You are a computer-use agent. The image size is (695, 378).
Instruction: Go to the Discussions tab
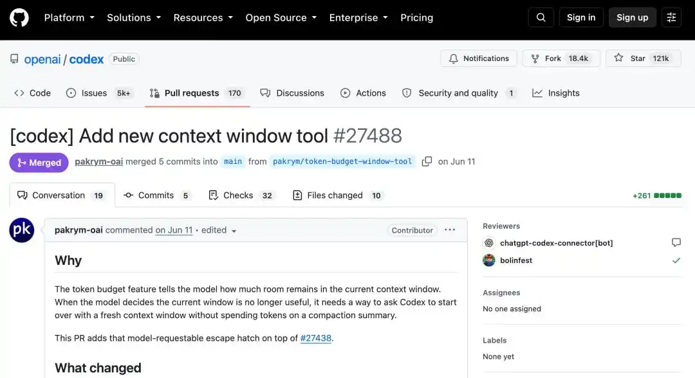pyautogui.click(x=292, y=93)
